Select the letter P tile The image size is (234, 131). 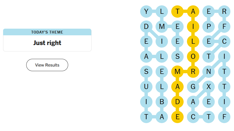[209, 26]
